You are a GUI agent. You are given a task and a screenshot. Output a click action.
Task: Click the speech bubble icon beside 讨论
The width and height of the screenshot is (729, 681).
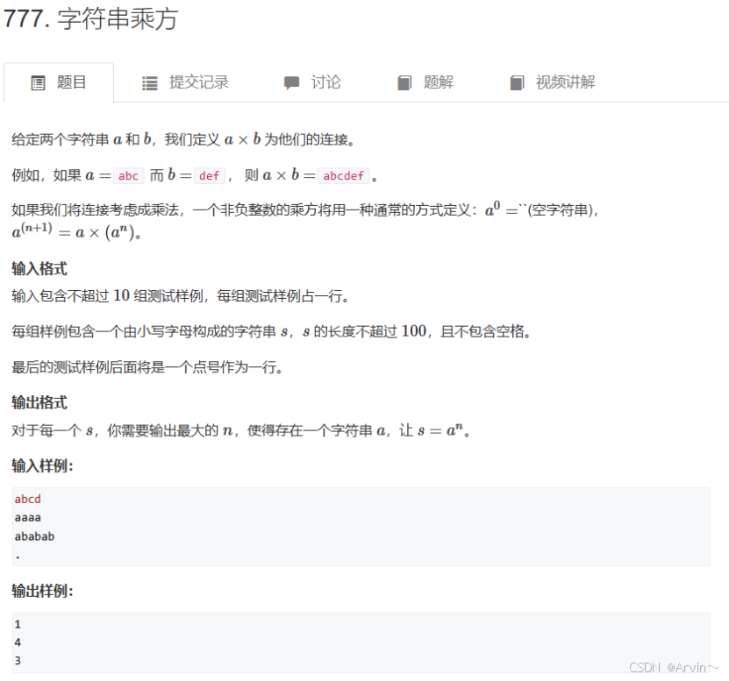(290, 82)
